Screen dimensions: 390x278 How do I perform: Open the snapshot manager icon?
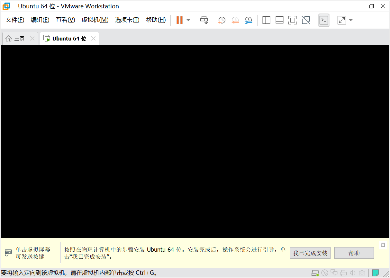pyautogui.click(x=248, y=20)
